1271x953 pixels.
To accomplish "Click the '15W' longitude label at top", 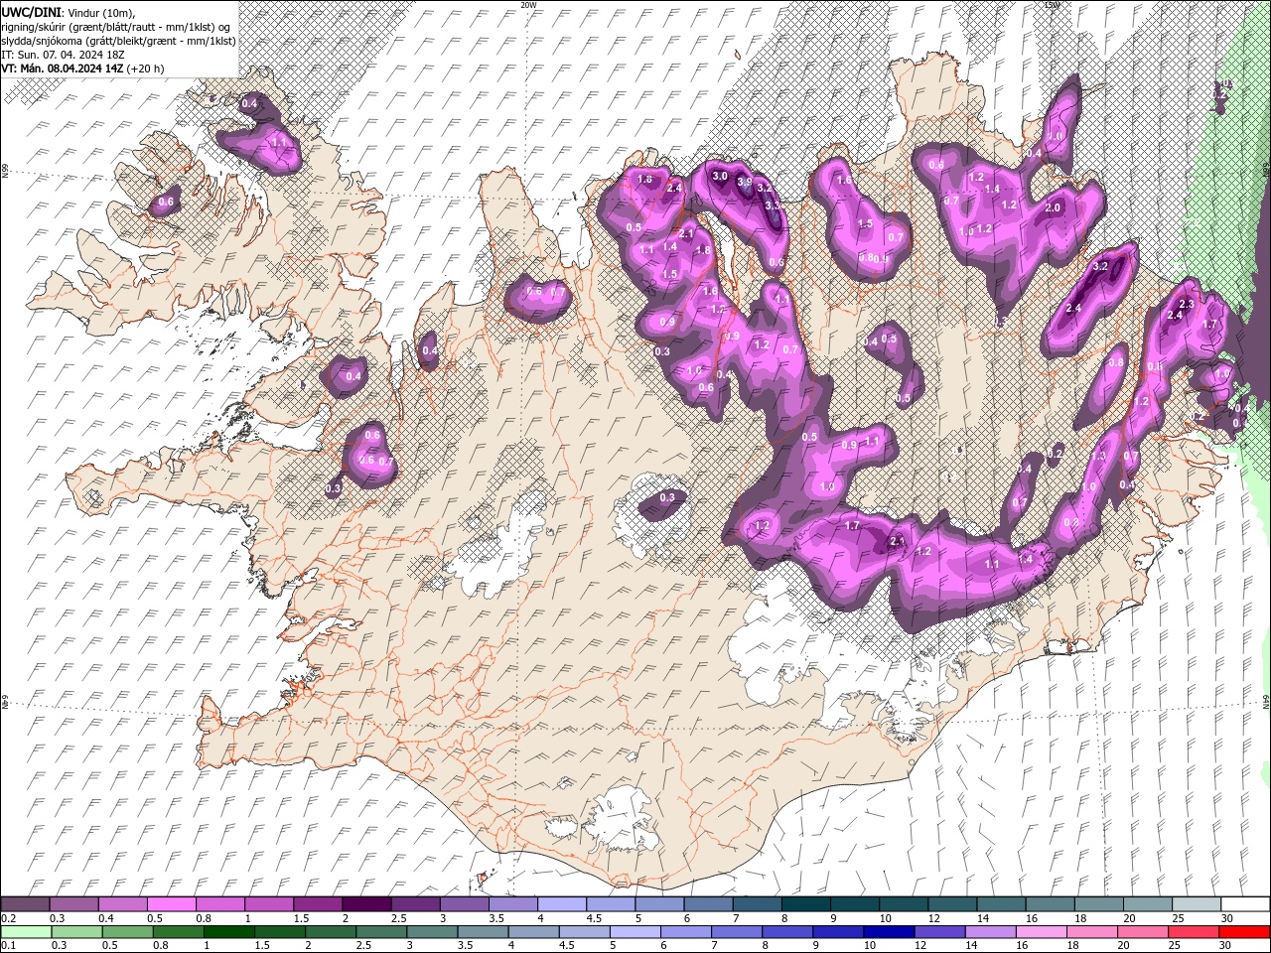I will coord(1052,5).
